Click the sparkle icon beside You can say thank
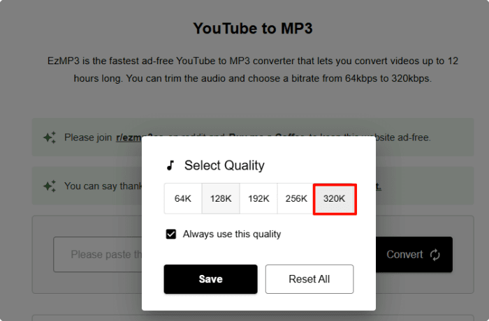This screenshot has width=489, height=321. [x=50, y=186]
